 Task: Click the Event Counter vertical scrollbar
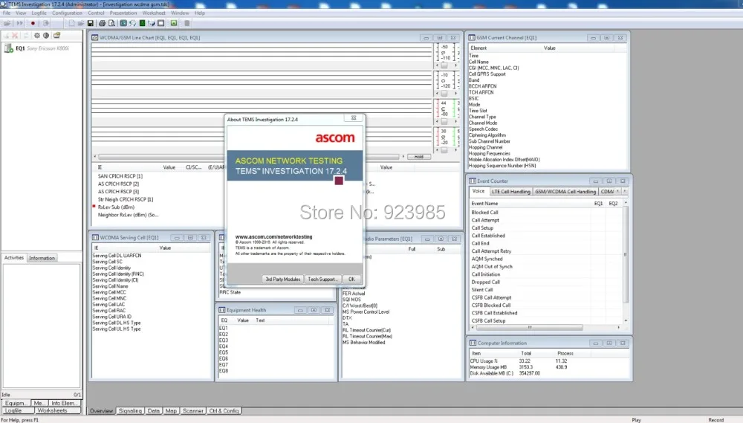coord(626,255)
